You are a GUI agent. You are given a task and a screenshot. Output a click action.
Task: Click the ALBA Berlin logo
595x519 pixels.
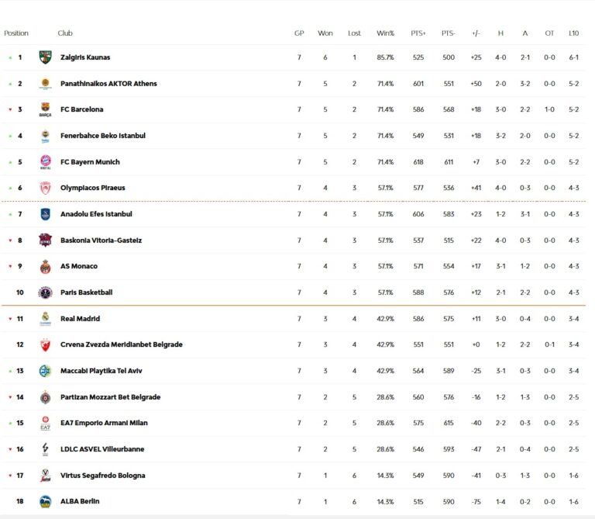[46, 501]
